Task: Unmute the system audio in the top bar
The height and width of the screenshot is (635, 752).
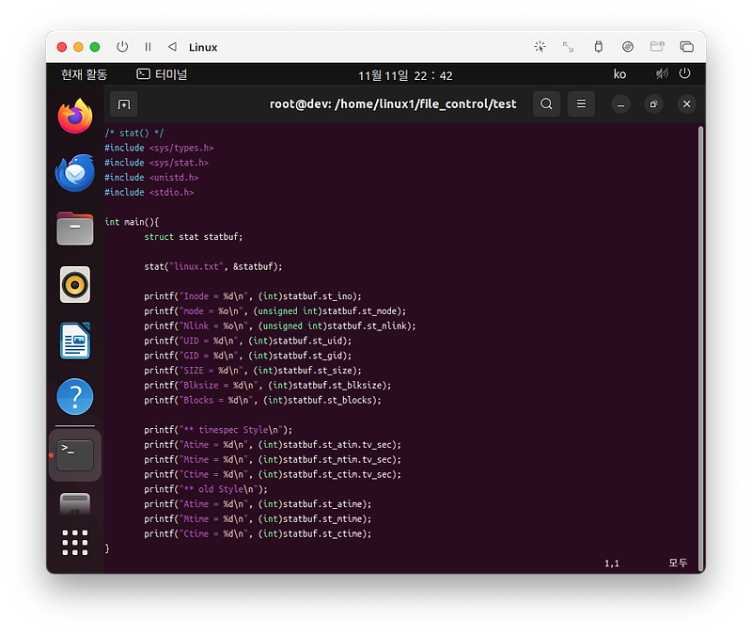Action: [662, 73]
